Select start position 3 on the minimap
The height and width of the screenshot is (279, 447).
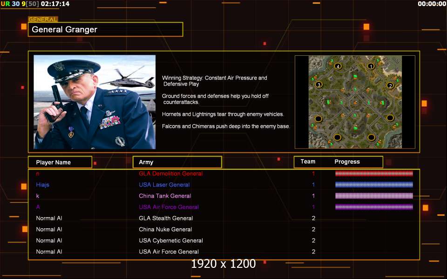pyautogui.click(x=318, y=85)
